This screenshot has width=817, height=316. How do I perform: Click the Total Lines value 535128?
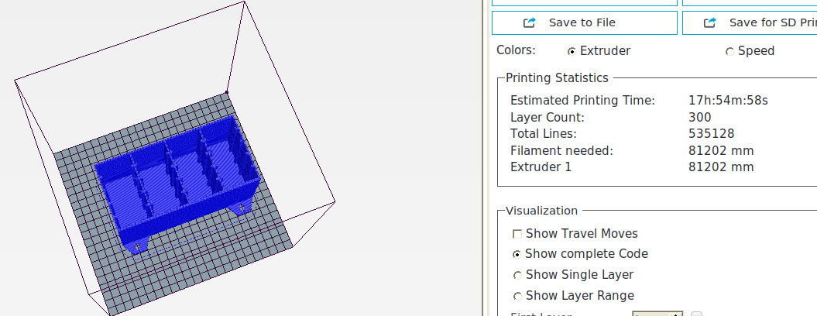[711, 134]
